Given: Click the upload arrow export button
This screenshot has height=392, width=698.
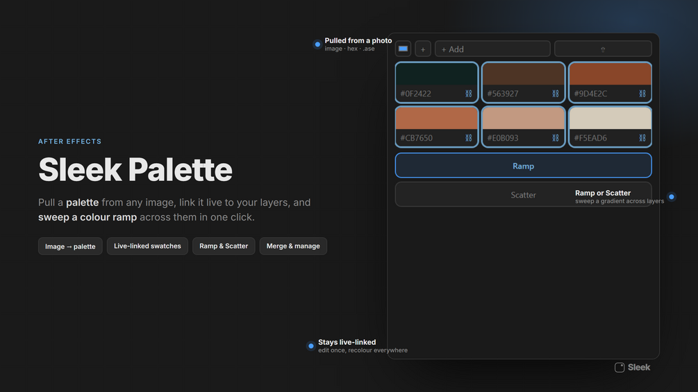Looking at the screenshot, I should pos(603,49).
